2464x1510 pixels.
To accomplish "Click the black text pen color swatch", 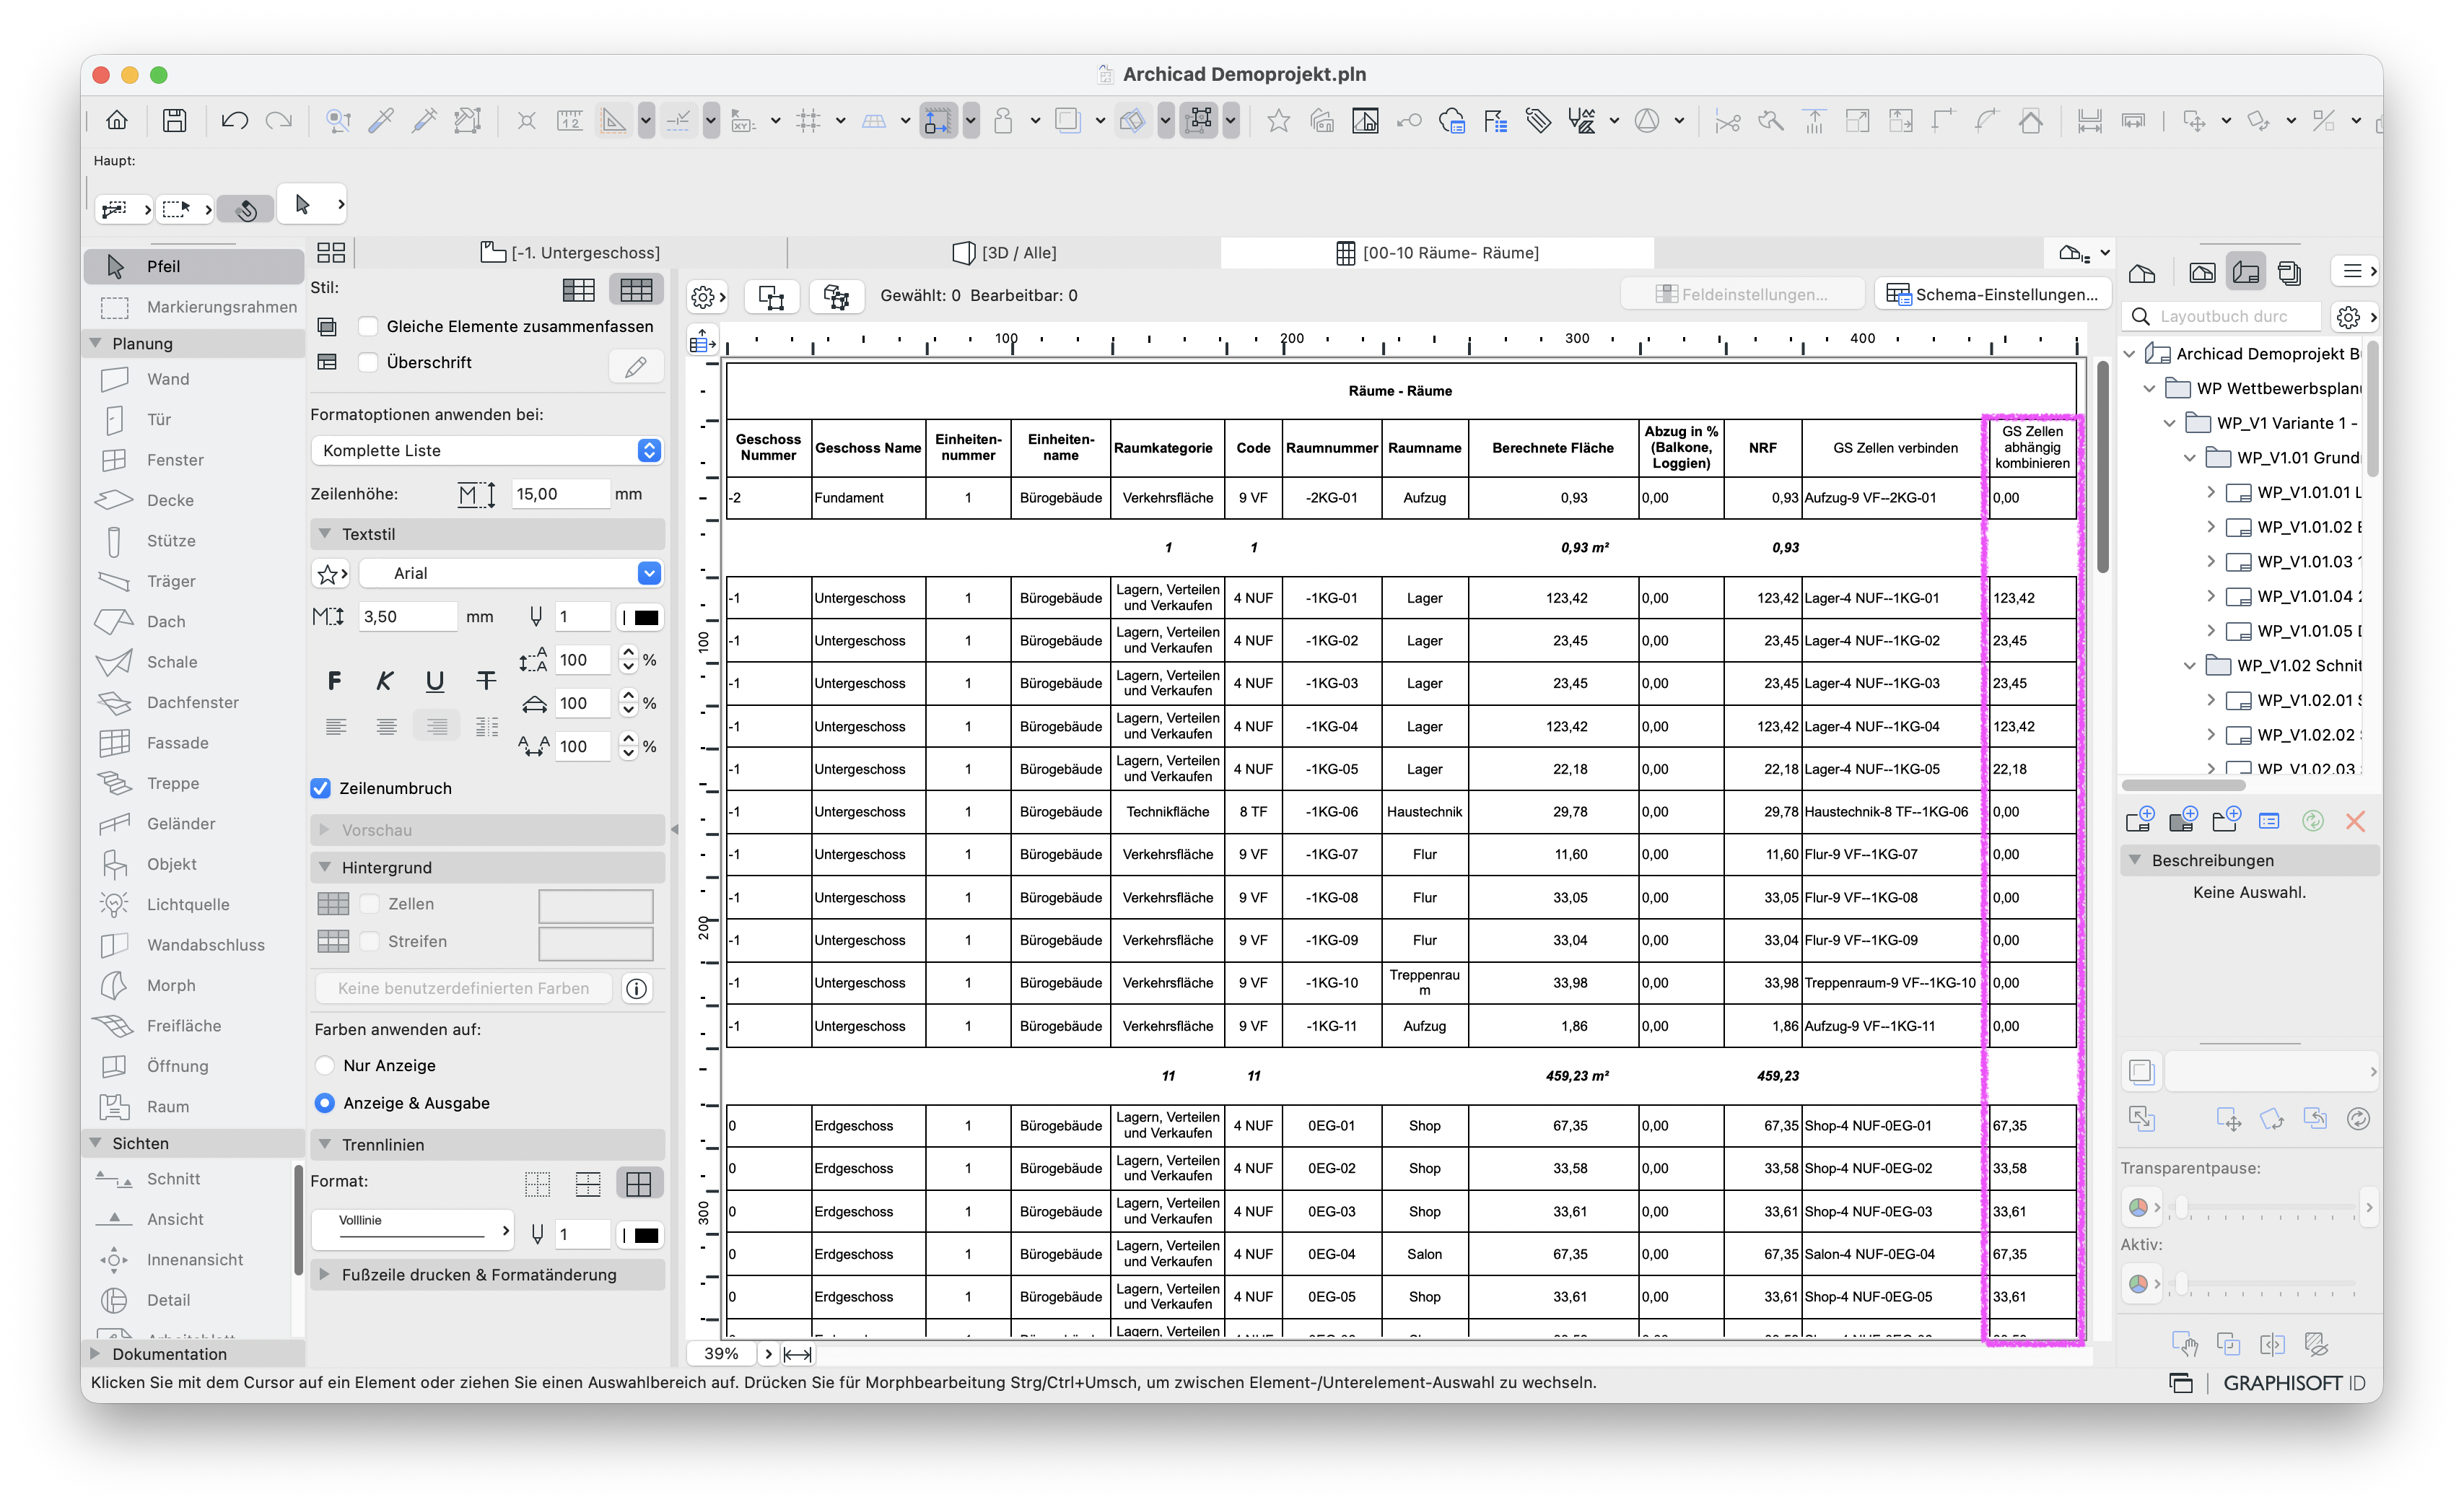I will (646, 617).
